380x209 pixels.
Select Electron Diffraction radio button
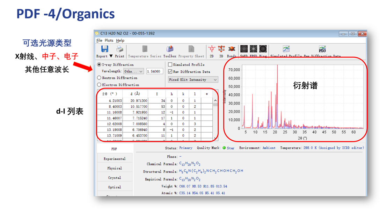(x=99, y=85)
